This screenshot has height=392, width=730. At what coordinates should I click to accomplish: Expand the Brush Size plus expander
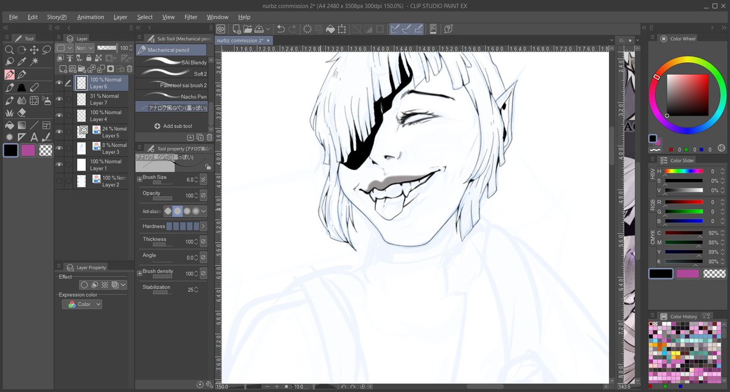(x=140, y=179)
